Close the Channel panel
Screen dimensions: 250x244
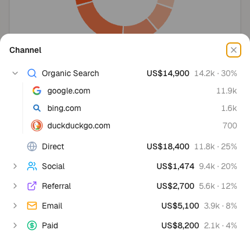pos(234,50)
